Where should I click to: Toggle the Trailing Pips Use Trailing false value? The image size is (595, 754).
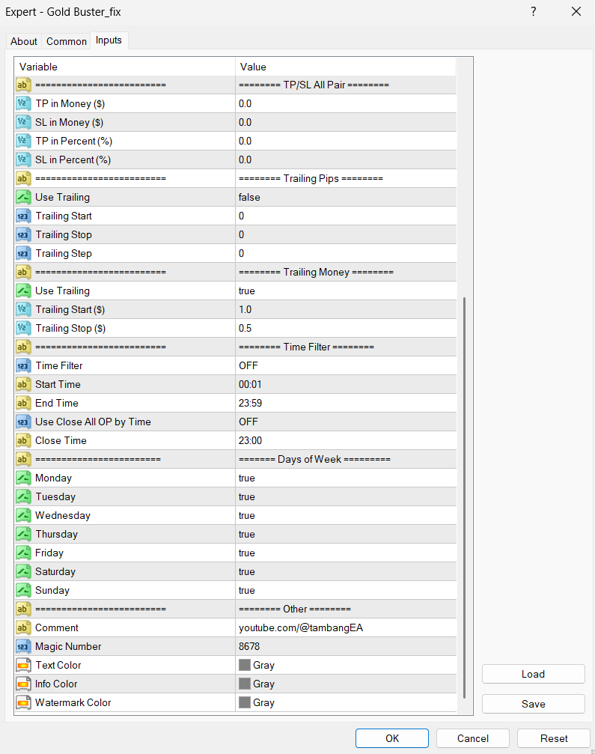(249, 198)
